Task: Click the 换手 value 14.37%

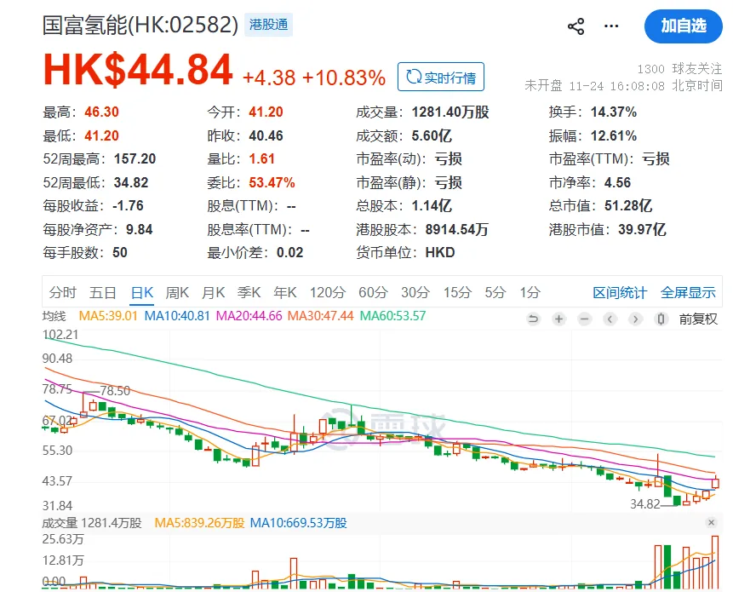Action: click(x=613, y=112)
